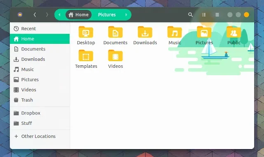
Task: Click the orange window control button
Action: pos(247,15)
